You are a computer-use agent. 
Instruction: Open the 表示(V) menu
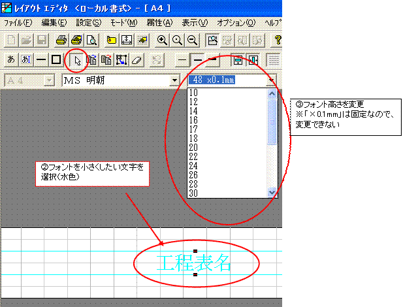coord(195,23)
